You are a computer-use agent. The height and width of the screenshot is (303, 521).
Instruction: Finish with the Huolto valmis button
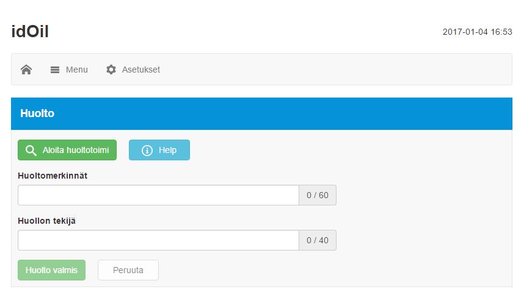coord(51,270)
